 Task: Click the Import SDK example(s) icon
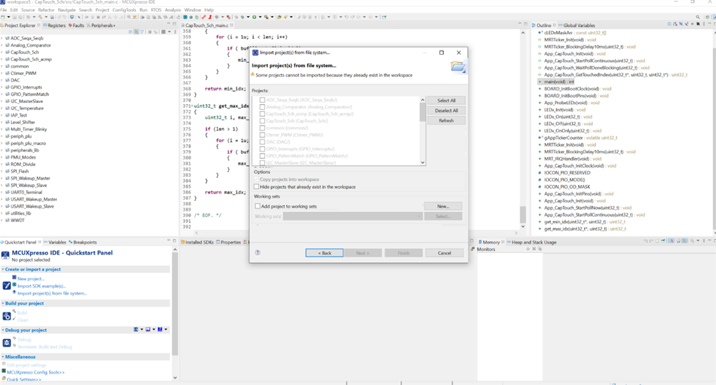click(x=15, y=286)
